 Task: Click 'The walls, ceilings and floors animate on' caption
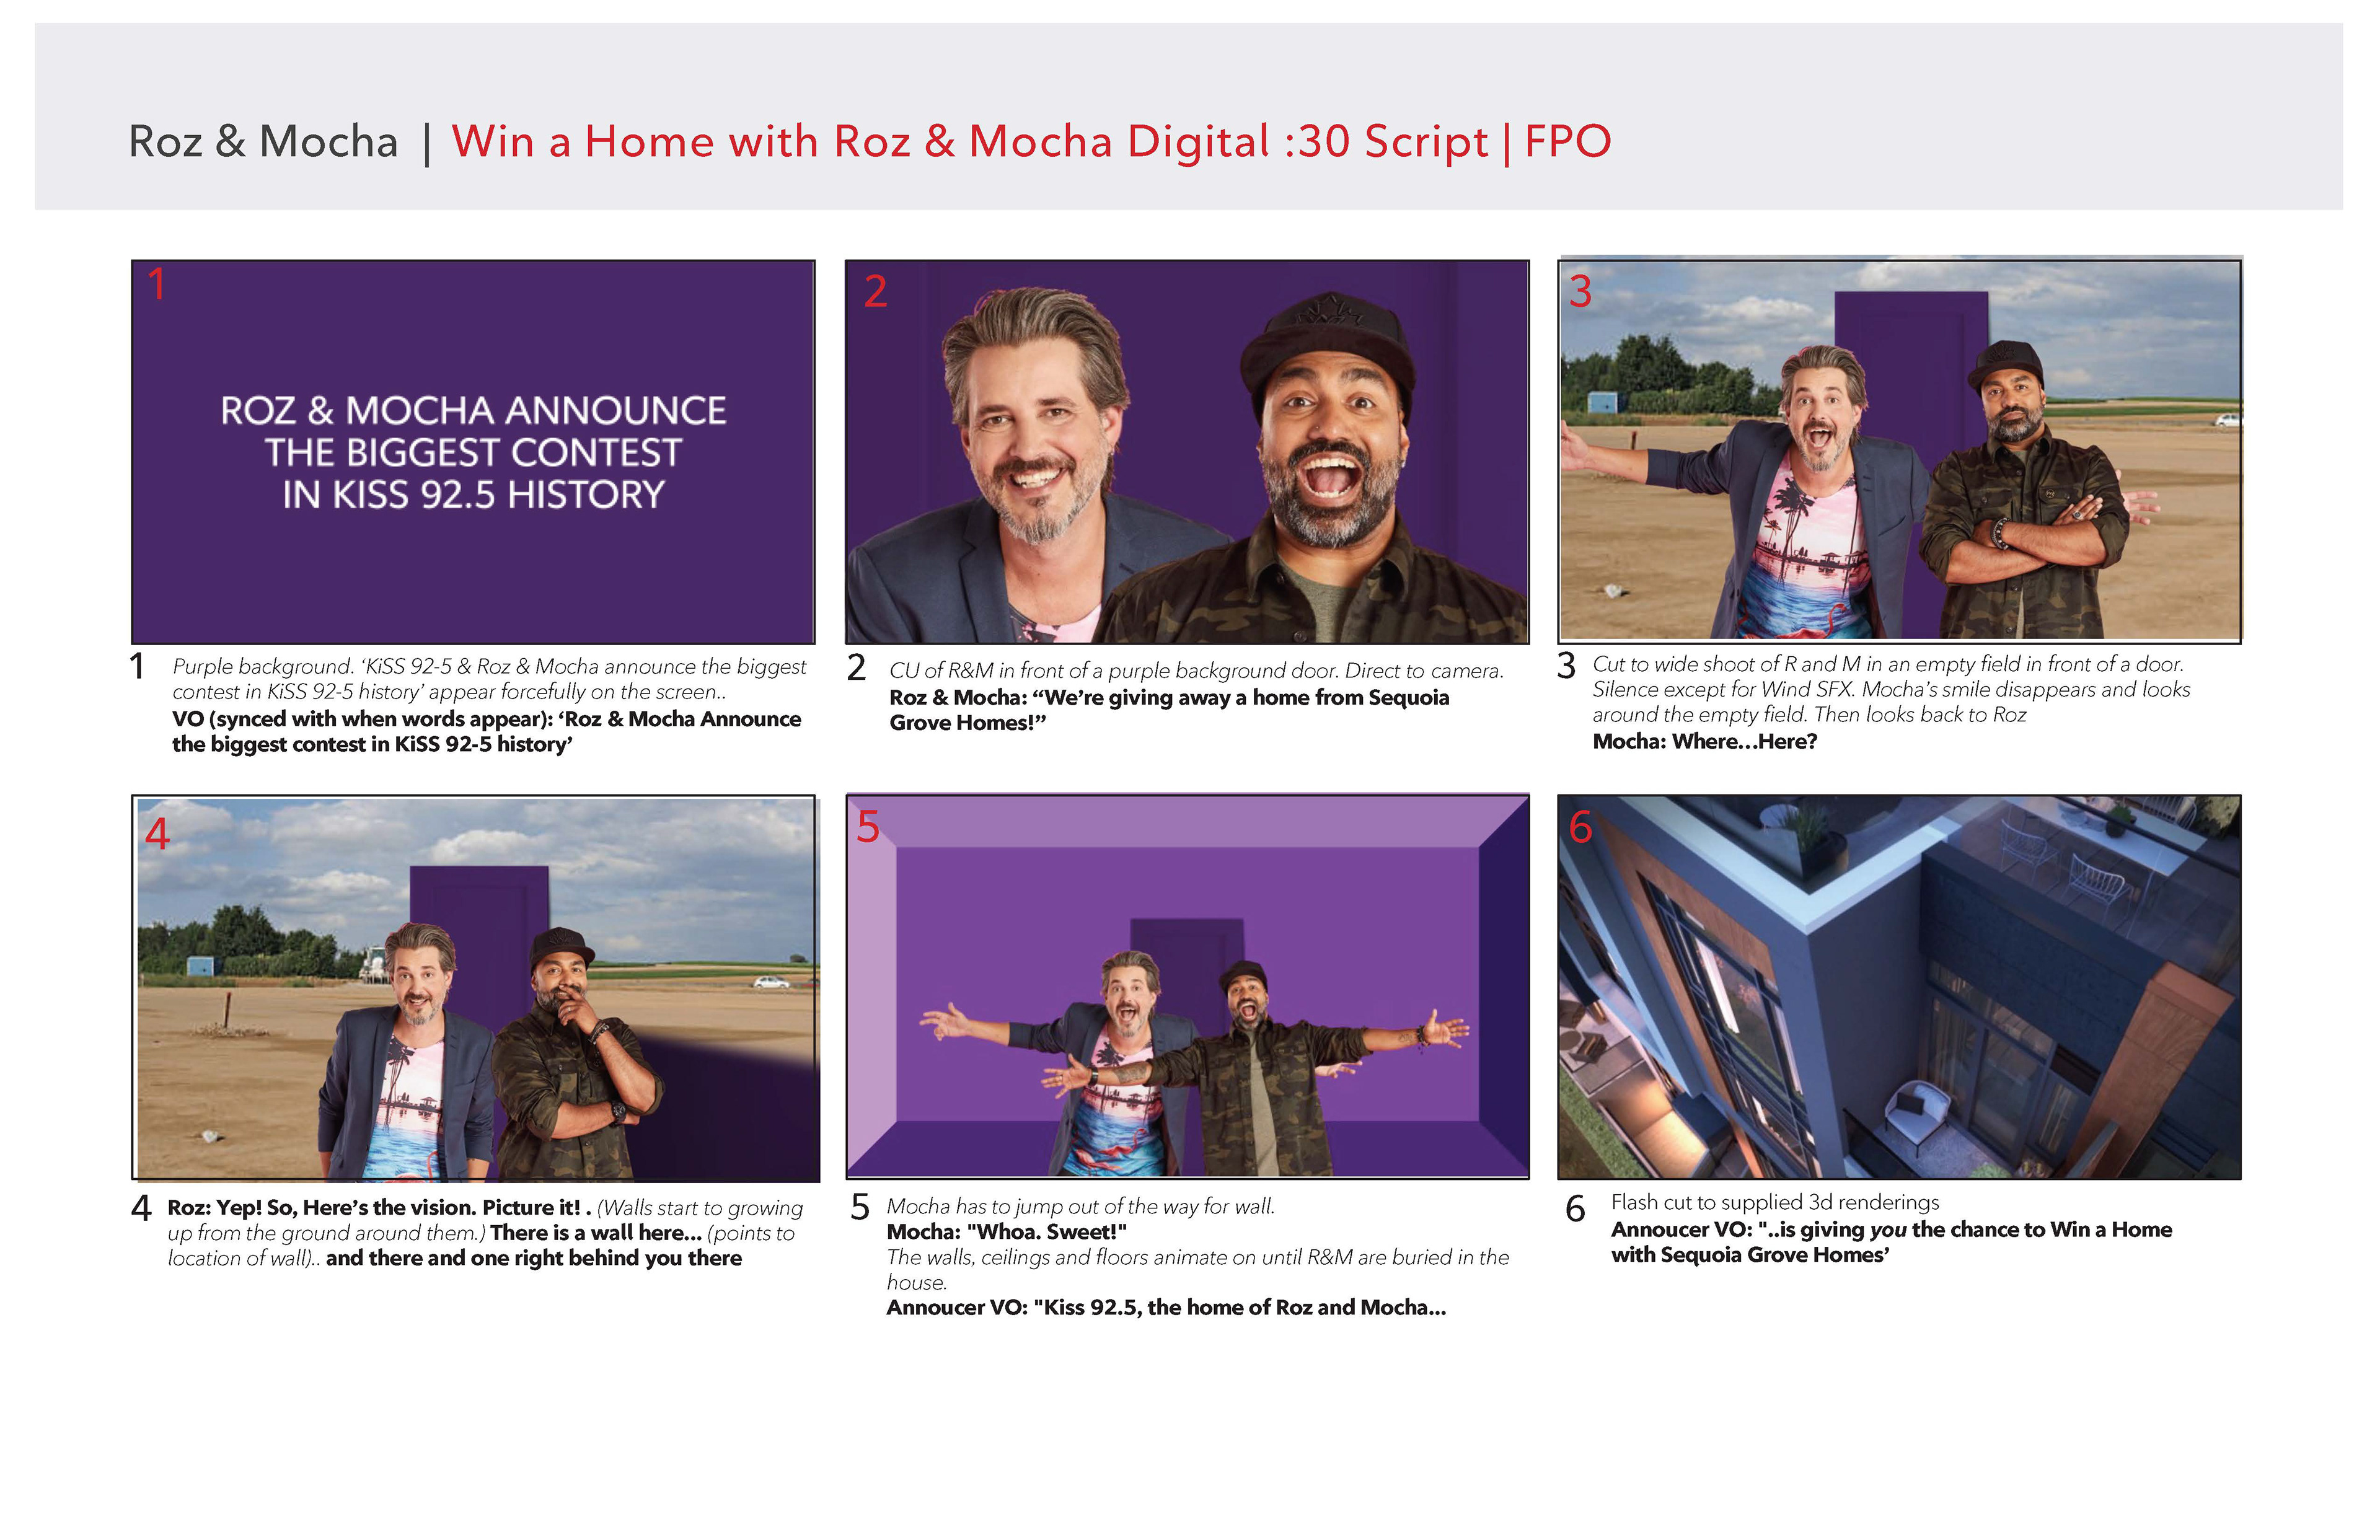[1198, 1270]
